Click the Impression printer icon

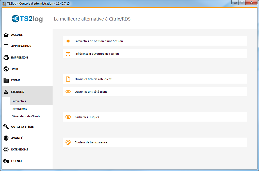[x=6, y=58]
